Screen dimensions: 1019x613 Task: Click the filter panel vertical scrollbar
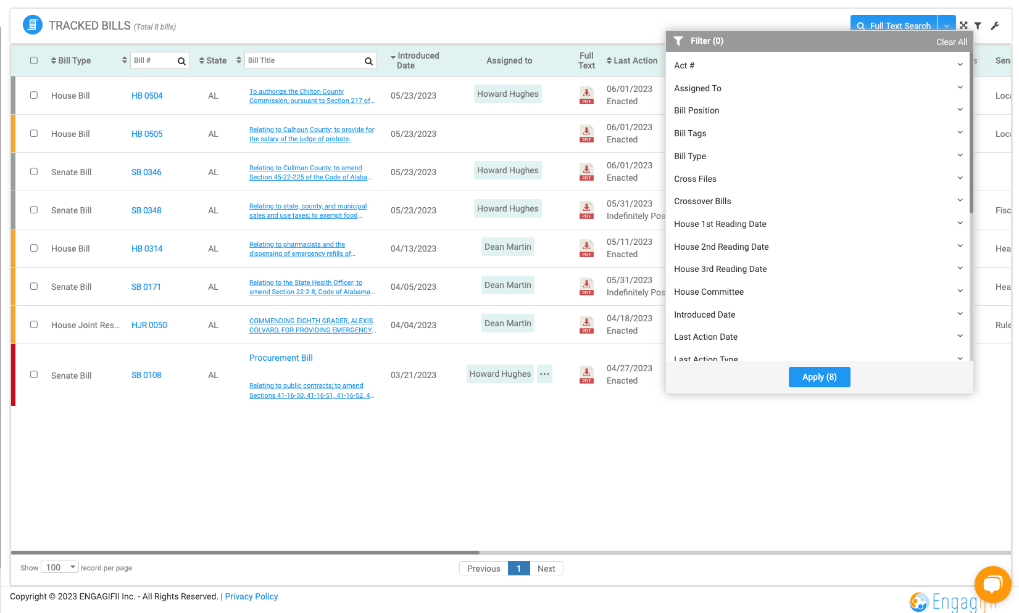pos(971,133)
